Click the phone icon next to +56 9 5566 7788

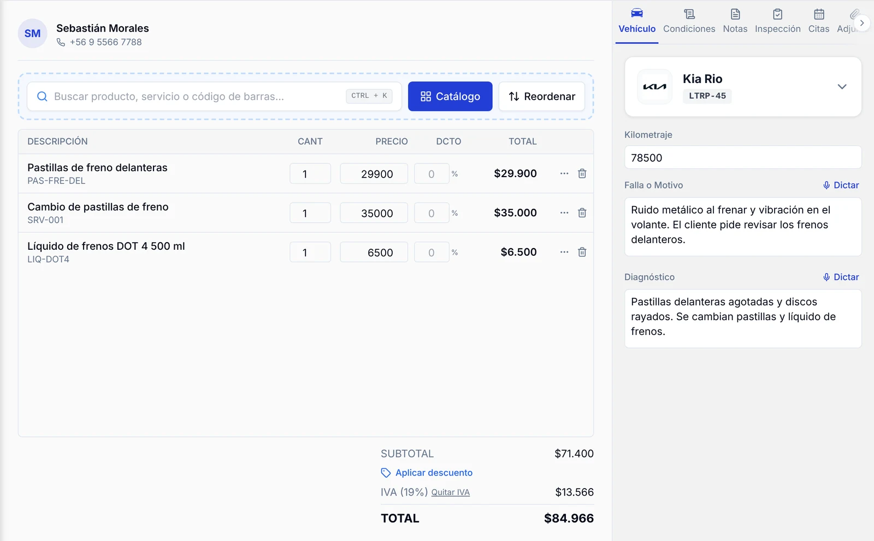pyautogui.click(x=61, y=42)
